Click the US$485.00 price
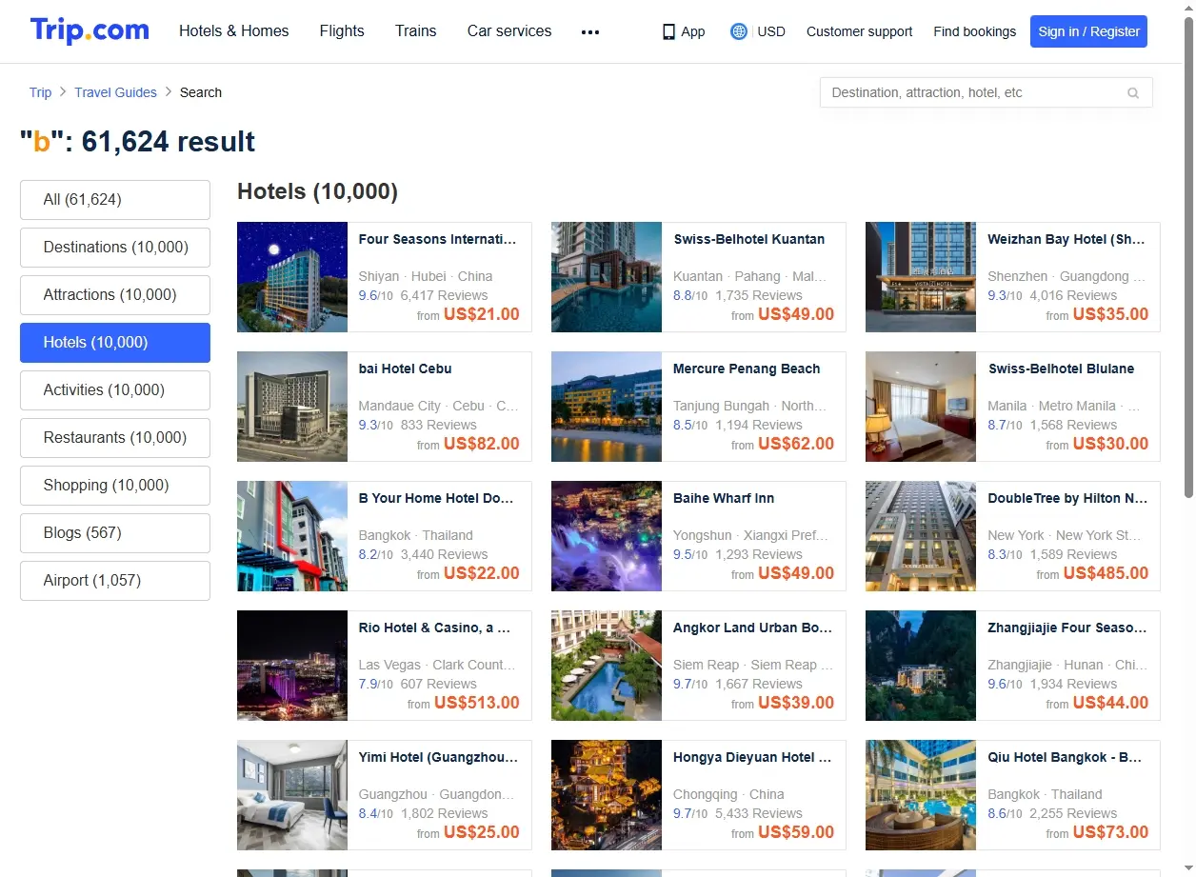Viewport: 1196px width, 877px height. (x=1106, y=573)
